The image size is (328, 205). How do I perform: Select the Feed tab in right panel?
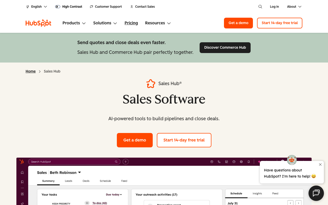(x=275, y=193)
